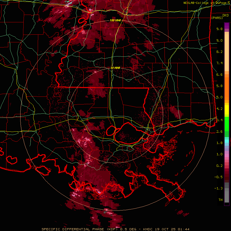Pick the bright green band of the color bar

pos(227,124)
